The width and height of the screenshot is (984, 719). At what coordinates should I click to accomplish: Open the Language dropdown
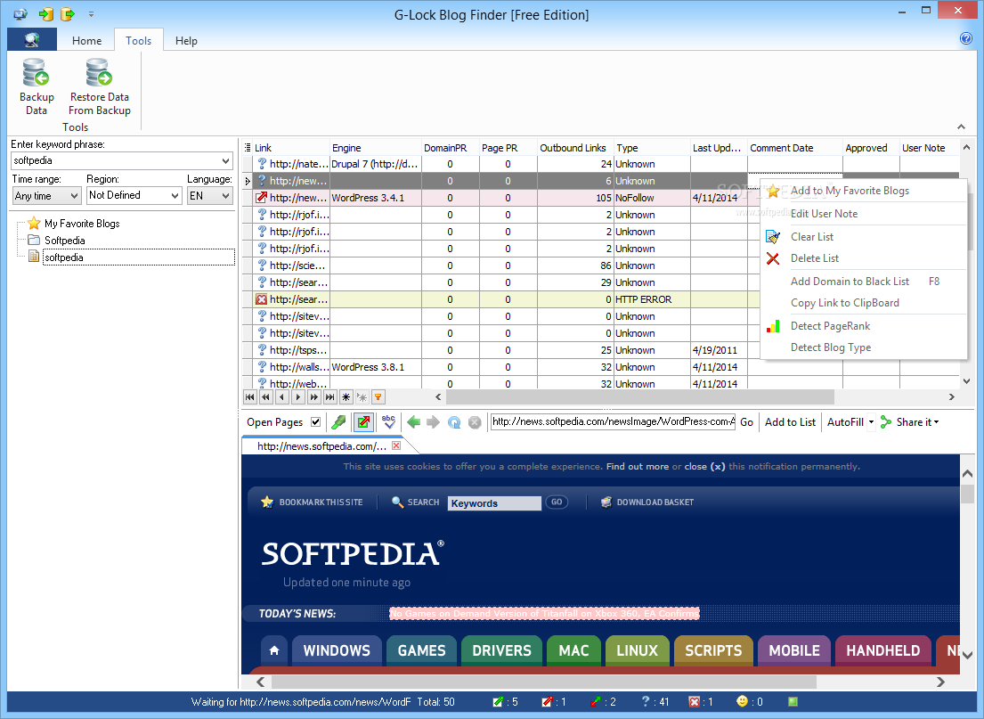coord(226,196)
